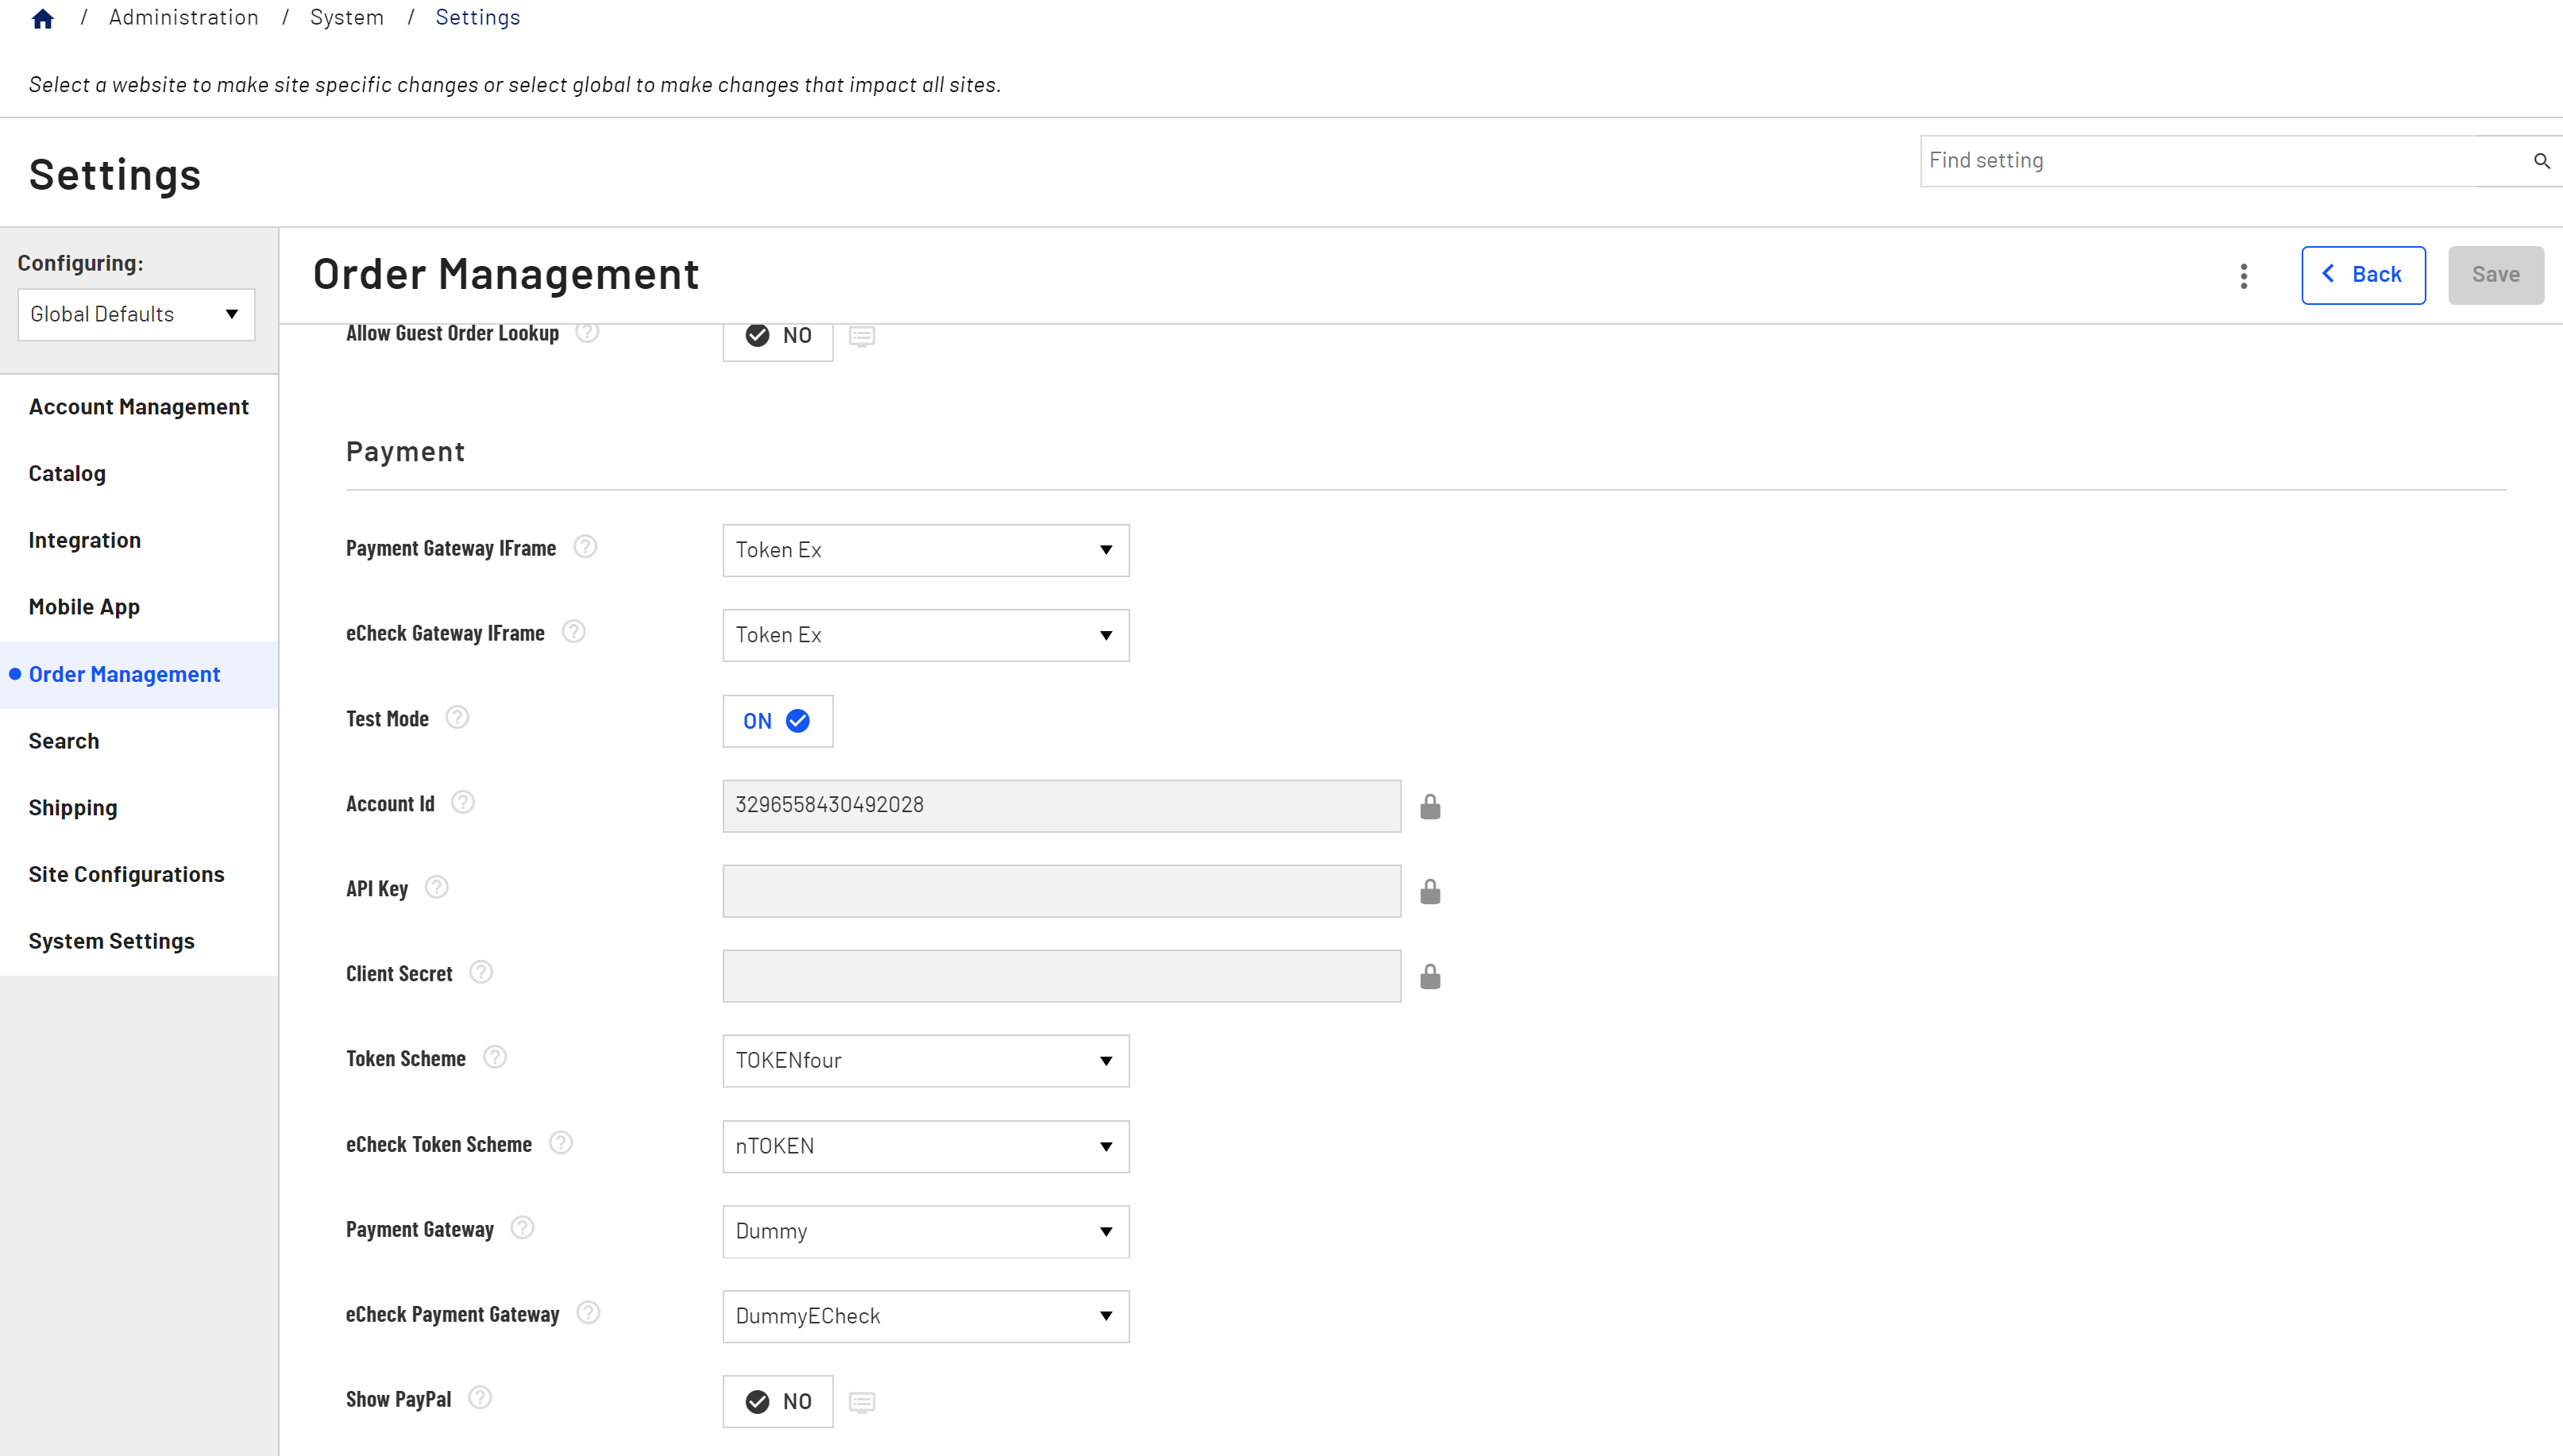Screen dimensions: 2563x1456
Task: Click the home icon in breadcrumb
Action: [x=42, y=18]
